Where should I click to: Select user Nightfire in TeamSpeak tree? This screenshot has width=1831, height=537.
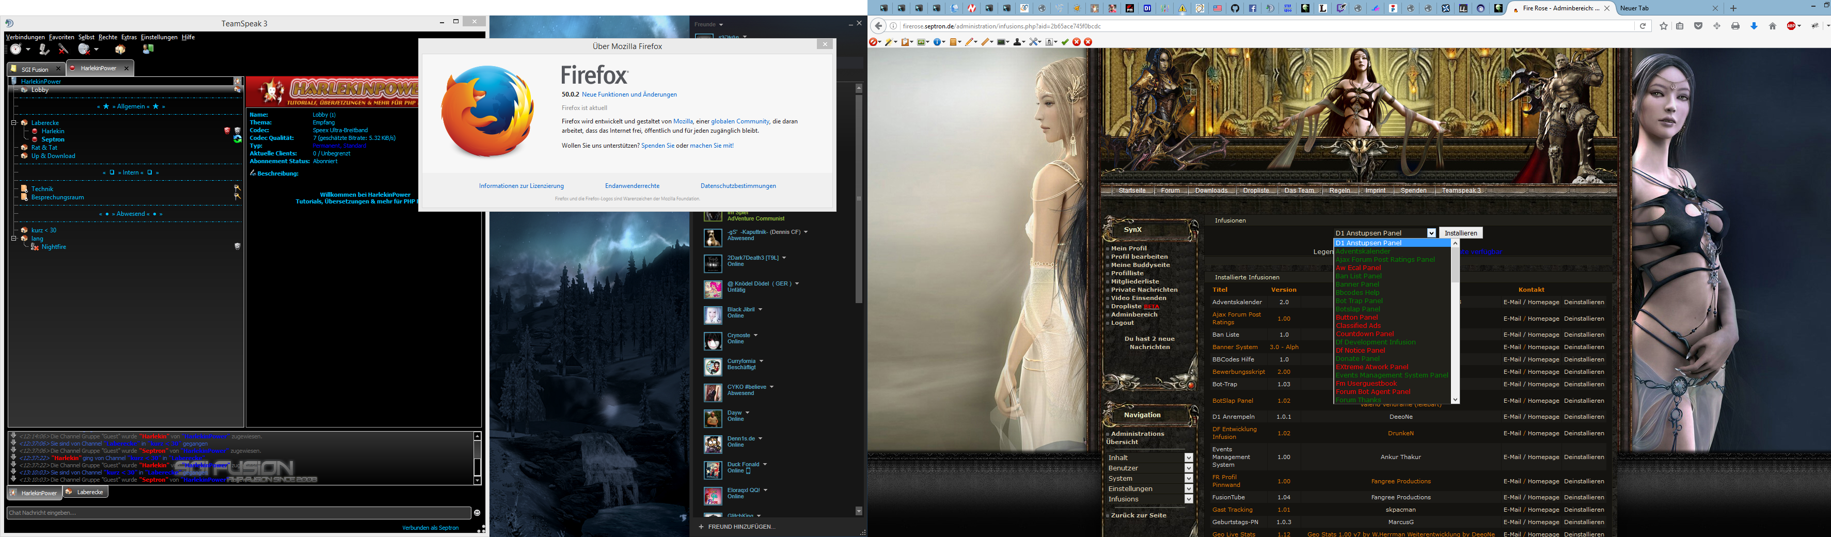(x=54, y=247)
